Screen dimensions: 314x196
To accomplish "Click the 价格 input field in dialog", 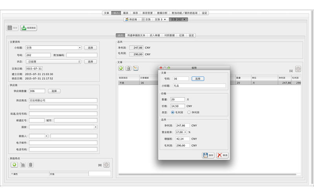I will tap(177, 106).
